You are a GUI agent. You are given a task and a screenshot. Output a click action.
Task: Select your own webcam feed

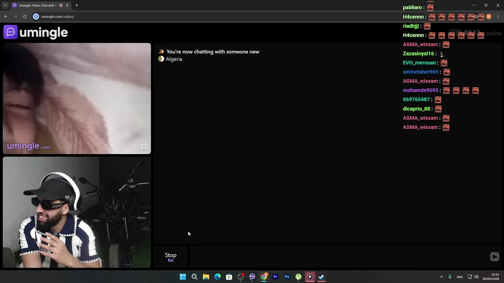[77, 212]
